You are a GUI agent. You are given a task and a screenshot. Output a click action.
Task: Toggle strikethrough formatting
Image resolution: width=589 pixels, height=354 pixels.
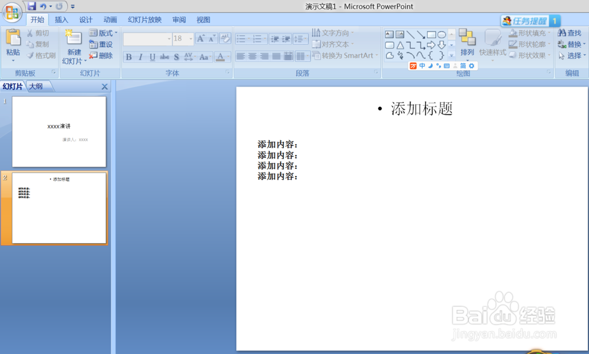164,57
